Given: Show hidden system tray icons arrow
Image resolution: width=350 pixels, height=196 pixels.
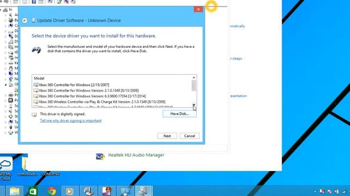Looking at the screenshot, I should (315, 192).
